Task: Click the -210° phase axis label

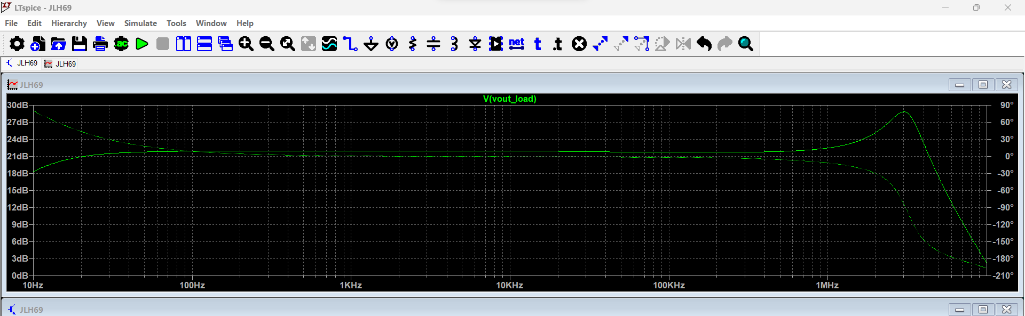Action: [1003, 276]
